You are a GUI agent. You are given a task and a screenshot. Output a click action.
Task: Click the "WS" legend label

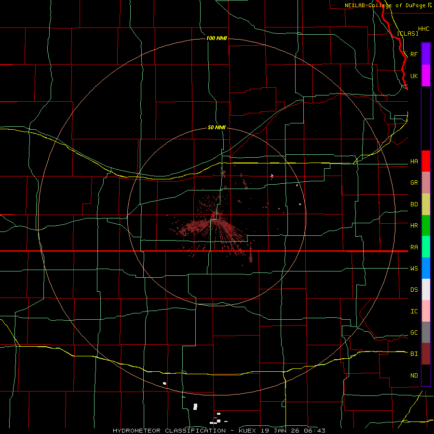coord(414,269)
